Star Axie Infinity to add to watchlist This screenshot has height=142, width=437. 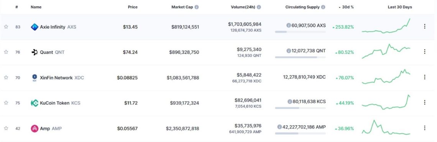click(x=6, y=27)
